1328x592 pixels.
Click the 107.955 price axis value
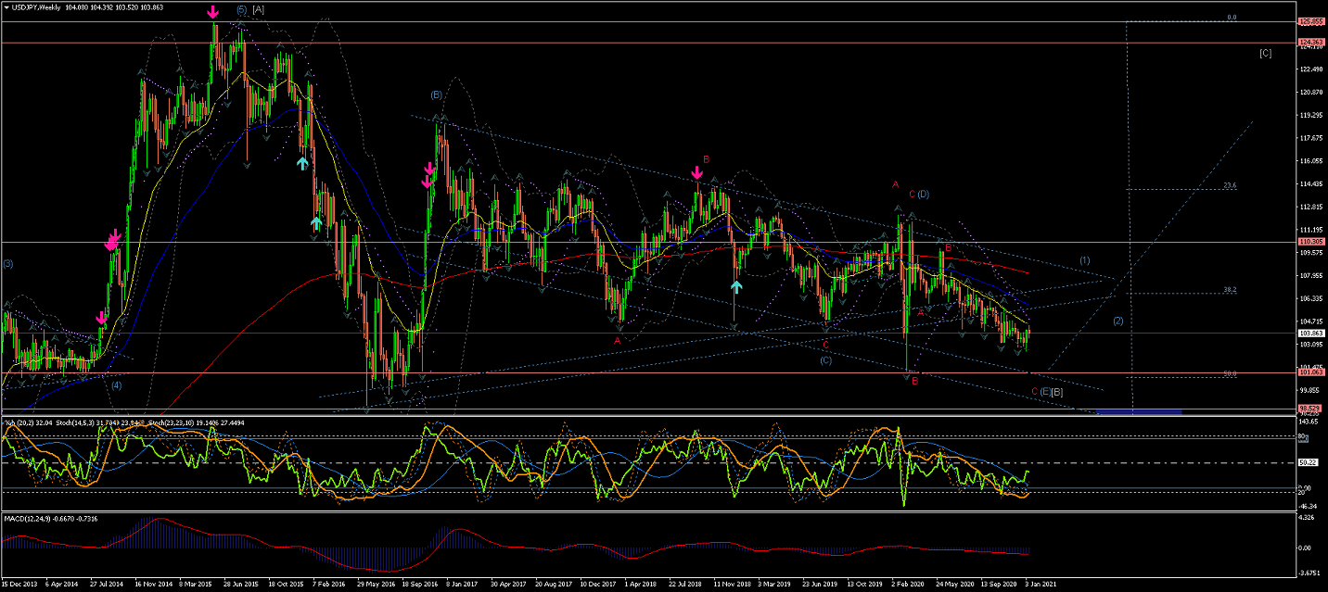(x=1311, y=275)
